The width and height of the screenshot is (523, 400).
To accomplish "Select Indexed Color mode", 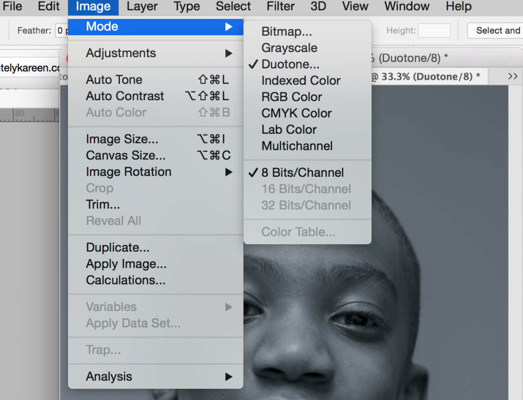I will coord(307,80).
